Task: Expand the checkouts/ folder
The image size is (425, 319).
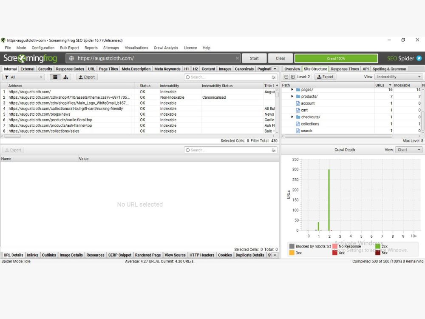Action: (292, 117)
